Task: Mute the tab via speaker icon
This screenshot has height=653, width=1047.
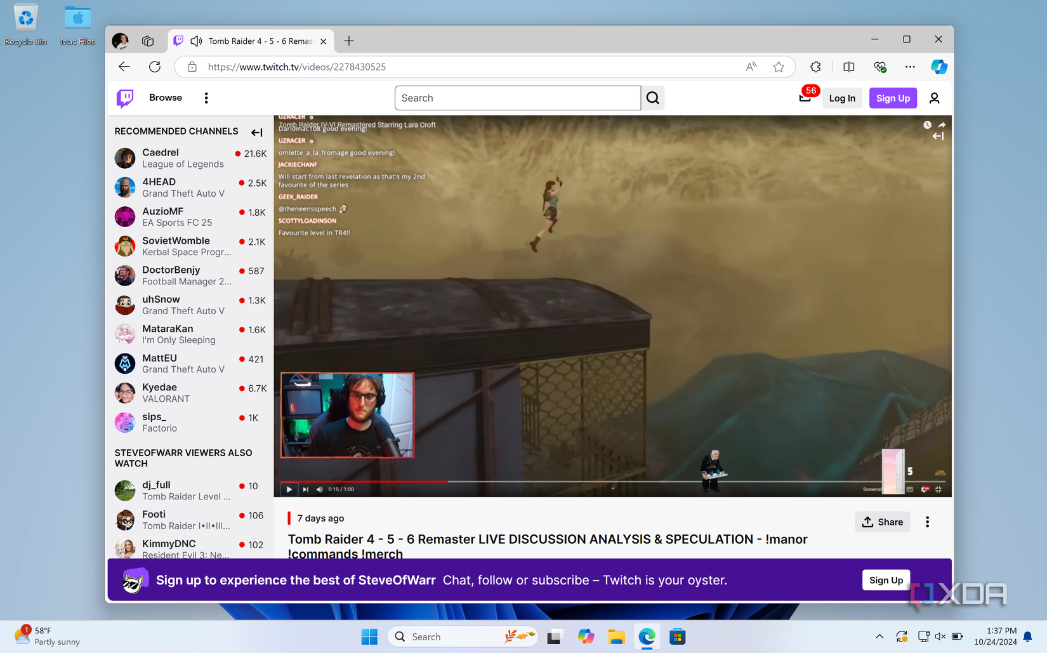Action: [197, 41]
